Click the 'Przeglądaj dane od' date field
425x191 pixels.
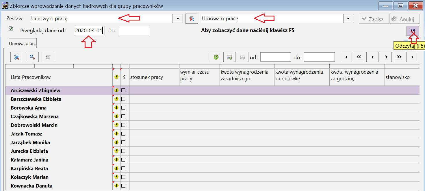(89, 31)
